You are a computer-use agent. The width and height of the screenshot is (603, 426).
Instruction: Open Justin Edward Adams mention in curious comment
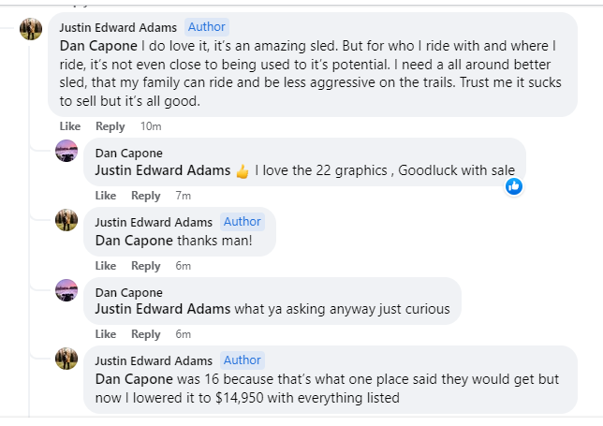coord(163,309)
